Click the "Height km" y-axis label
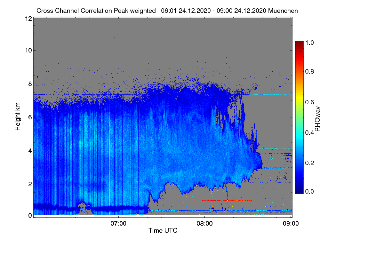Screen dimensions: 384x256 (x=18, y=117)
